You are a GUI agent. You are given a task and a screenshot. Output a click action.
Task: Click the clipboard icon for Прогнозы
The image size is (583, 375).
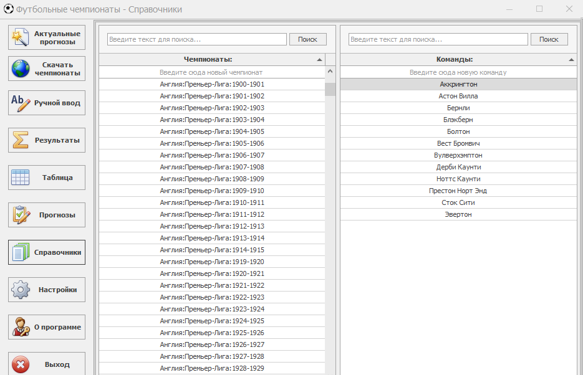click(21, 215)
